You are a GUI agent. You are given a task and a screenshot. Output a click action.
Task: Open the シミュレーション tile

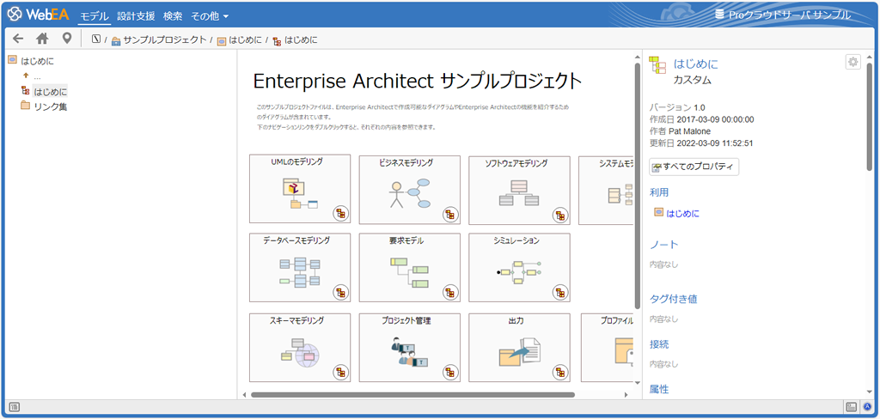520,268
